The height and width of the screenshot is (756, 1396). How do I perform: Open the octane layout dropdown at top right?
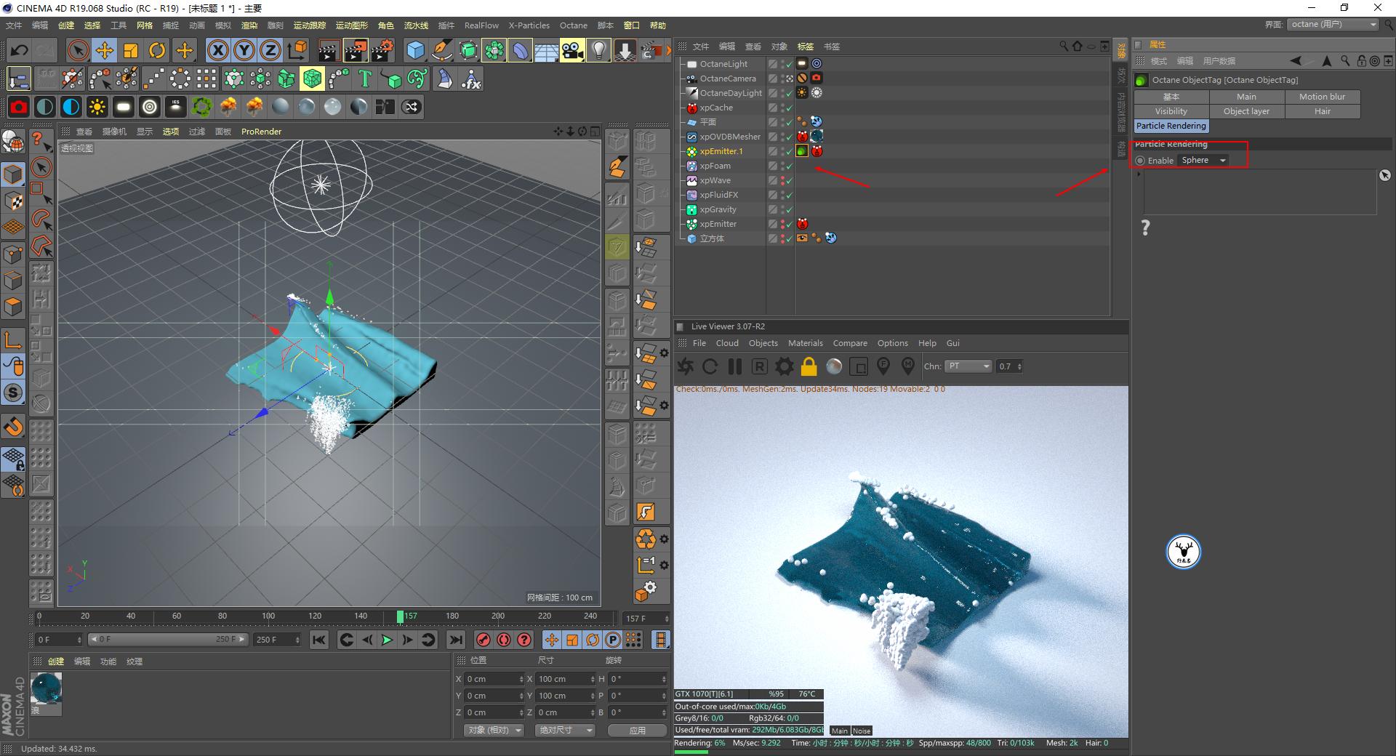pyautogui.click(x=1333, y=24)
